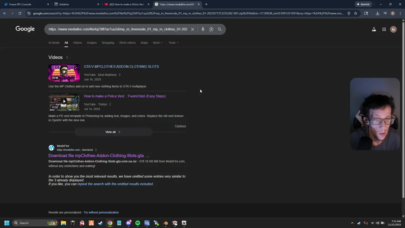Repeat the search with omitted results included
This screenshot has width=405, height=228.
[115, 184]
